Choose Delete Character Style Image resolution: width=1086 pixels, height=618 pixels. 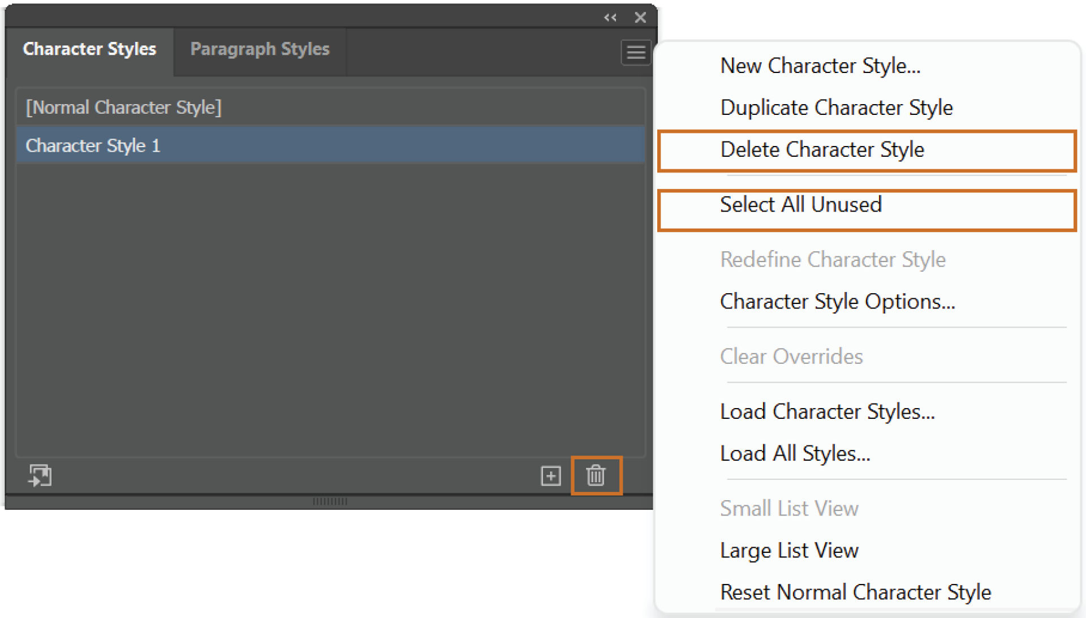coord(822,149)
